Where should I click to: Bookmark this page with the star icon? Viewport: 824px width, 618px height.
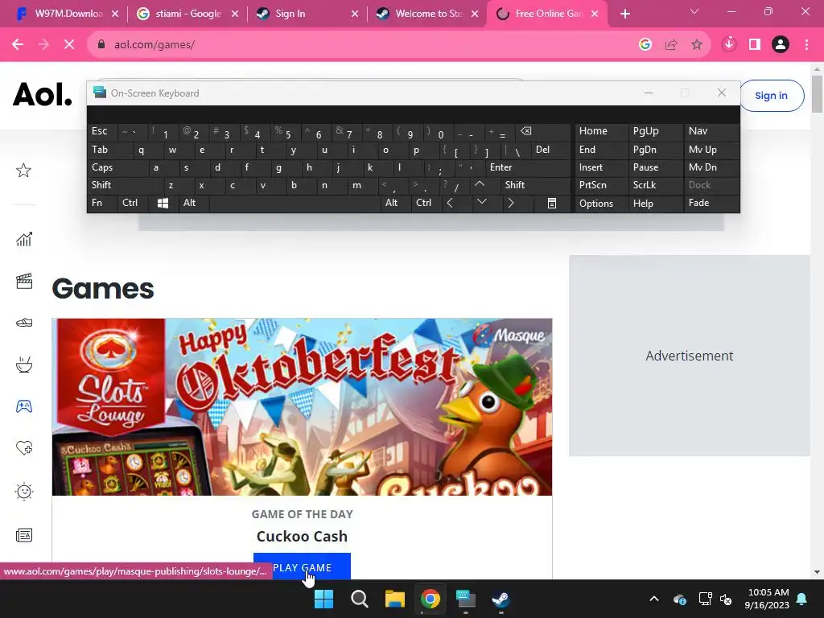coord(696,45)
